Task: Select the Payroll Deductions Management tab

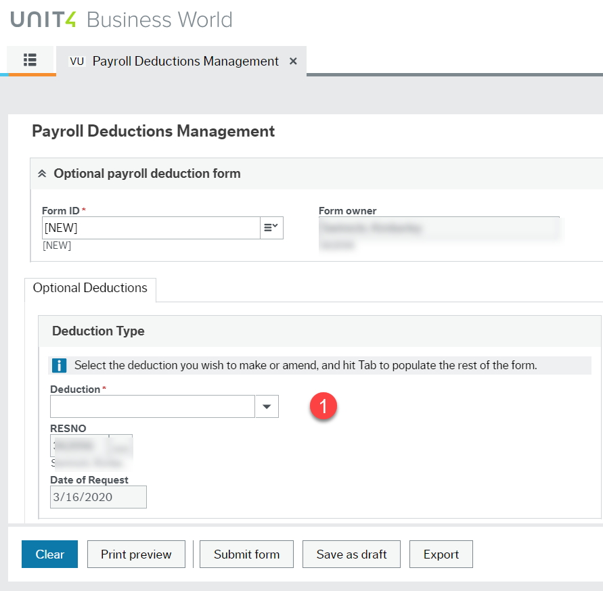Action: [x=185, y=61]
